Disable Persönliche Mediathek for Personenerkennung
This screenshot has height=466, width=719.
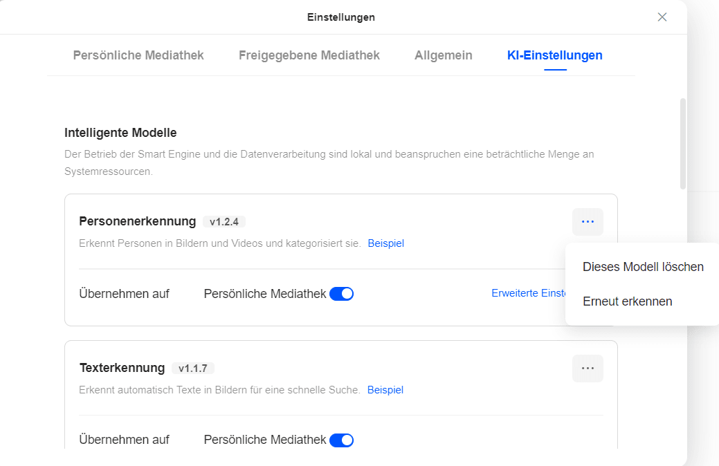click(342, 293)
